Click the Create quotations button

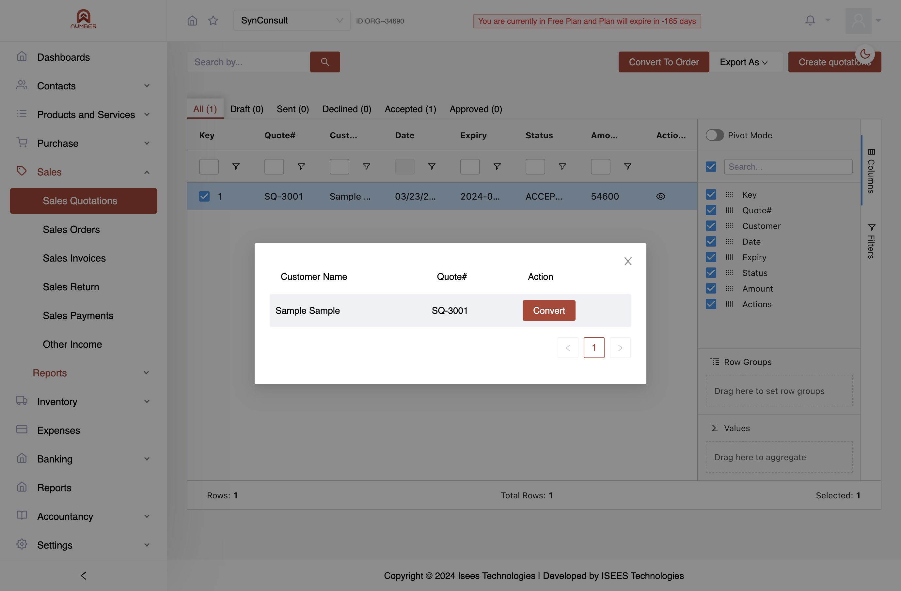tap(834, 62)
